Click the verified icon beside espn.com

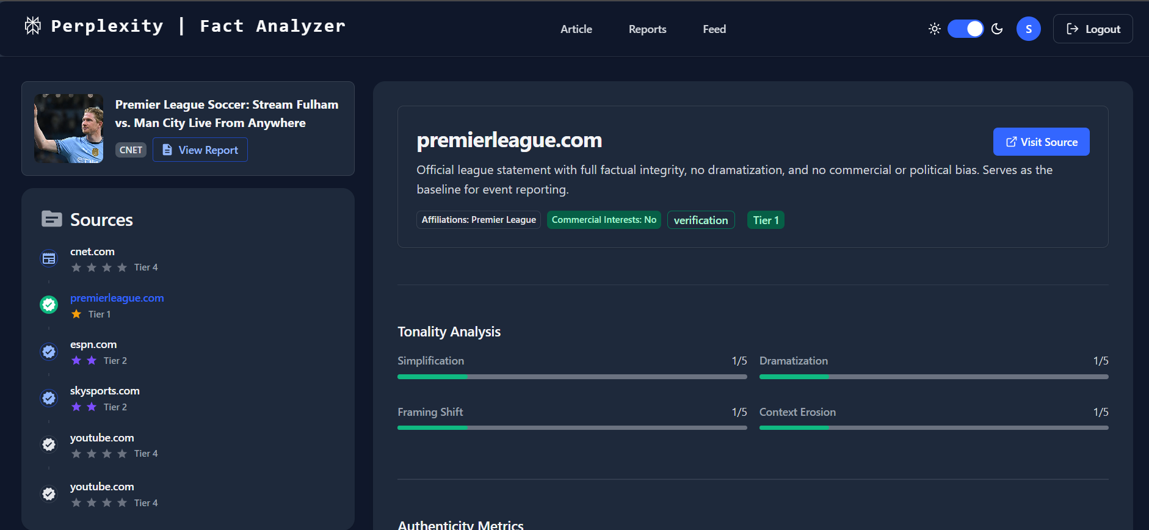(x=49, y=351)
